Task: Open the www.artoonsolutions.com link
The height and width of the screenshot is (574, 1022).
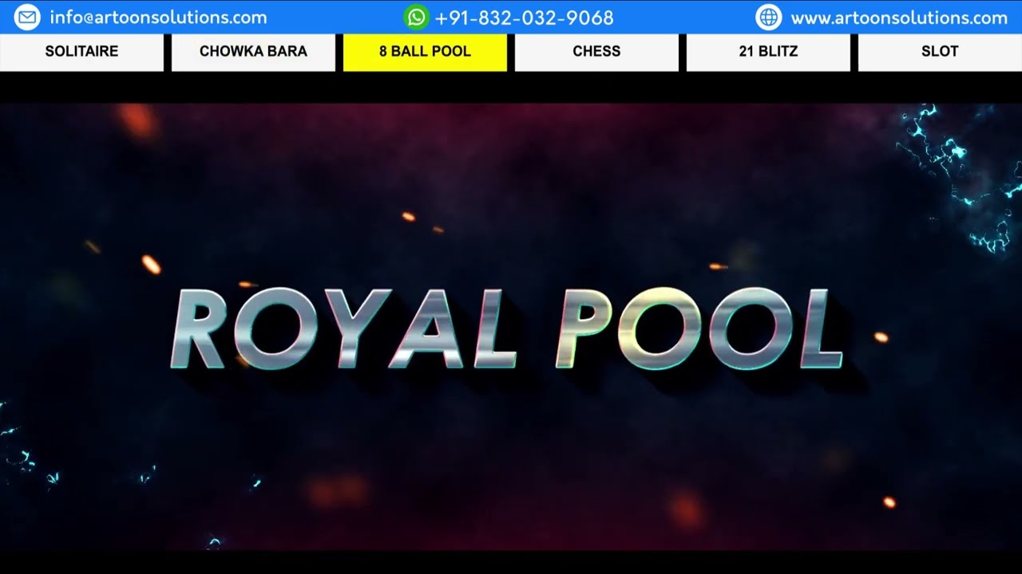Action: tap(899, 18)
